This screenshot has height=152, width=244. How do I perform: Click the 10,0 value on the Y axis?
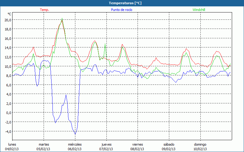8,66
